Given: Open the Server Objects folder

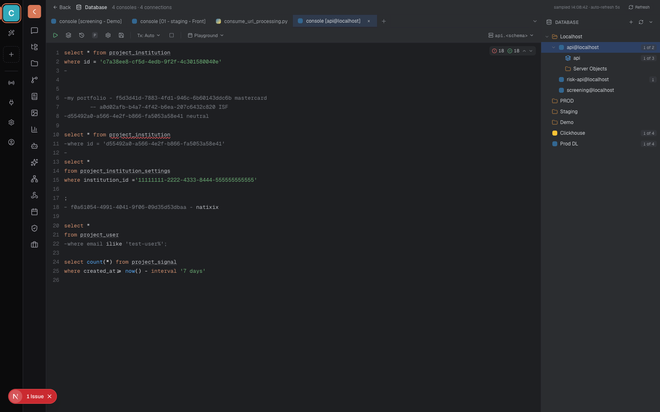Looking at the screenshot, I should pos(601,69).
